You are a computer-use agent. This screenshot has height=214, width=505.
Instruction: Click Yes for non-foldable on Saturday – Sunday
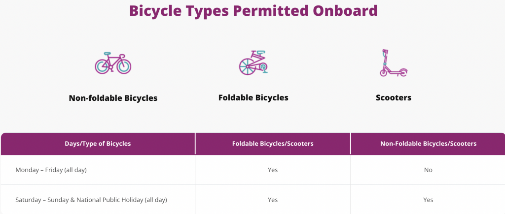(x=428, y=200)
